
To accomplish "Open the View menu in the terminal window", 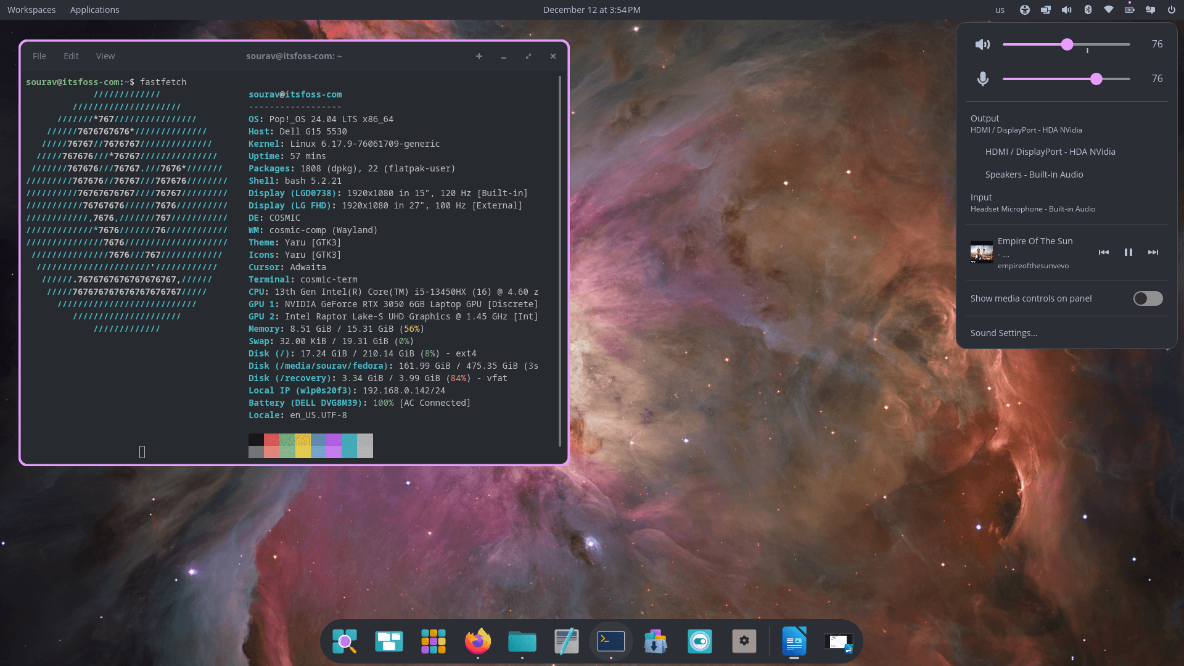I will coord(105,55).
